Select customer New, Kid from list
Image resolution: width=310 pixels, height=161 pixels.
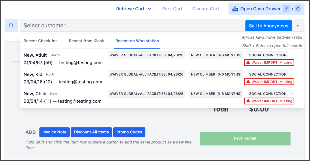(33, 74)
